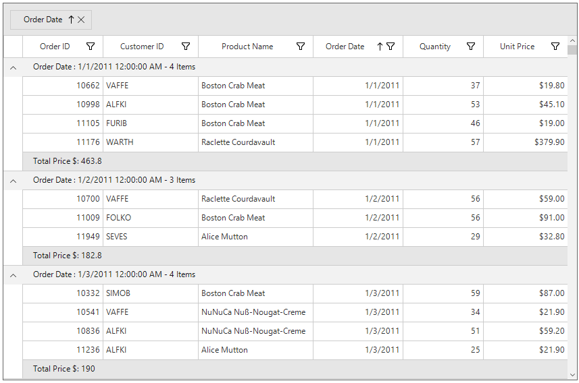Select order ID 10662 cell
Screen dimensions: 579x383
(x=63, y=86)
